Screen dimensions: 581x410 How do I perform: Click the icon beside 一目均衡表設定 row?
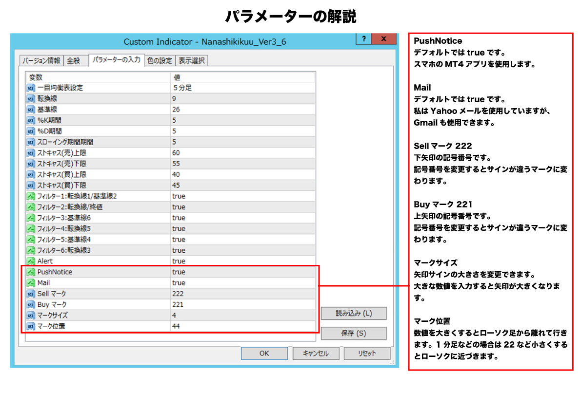point(31,88)
